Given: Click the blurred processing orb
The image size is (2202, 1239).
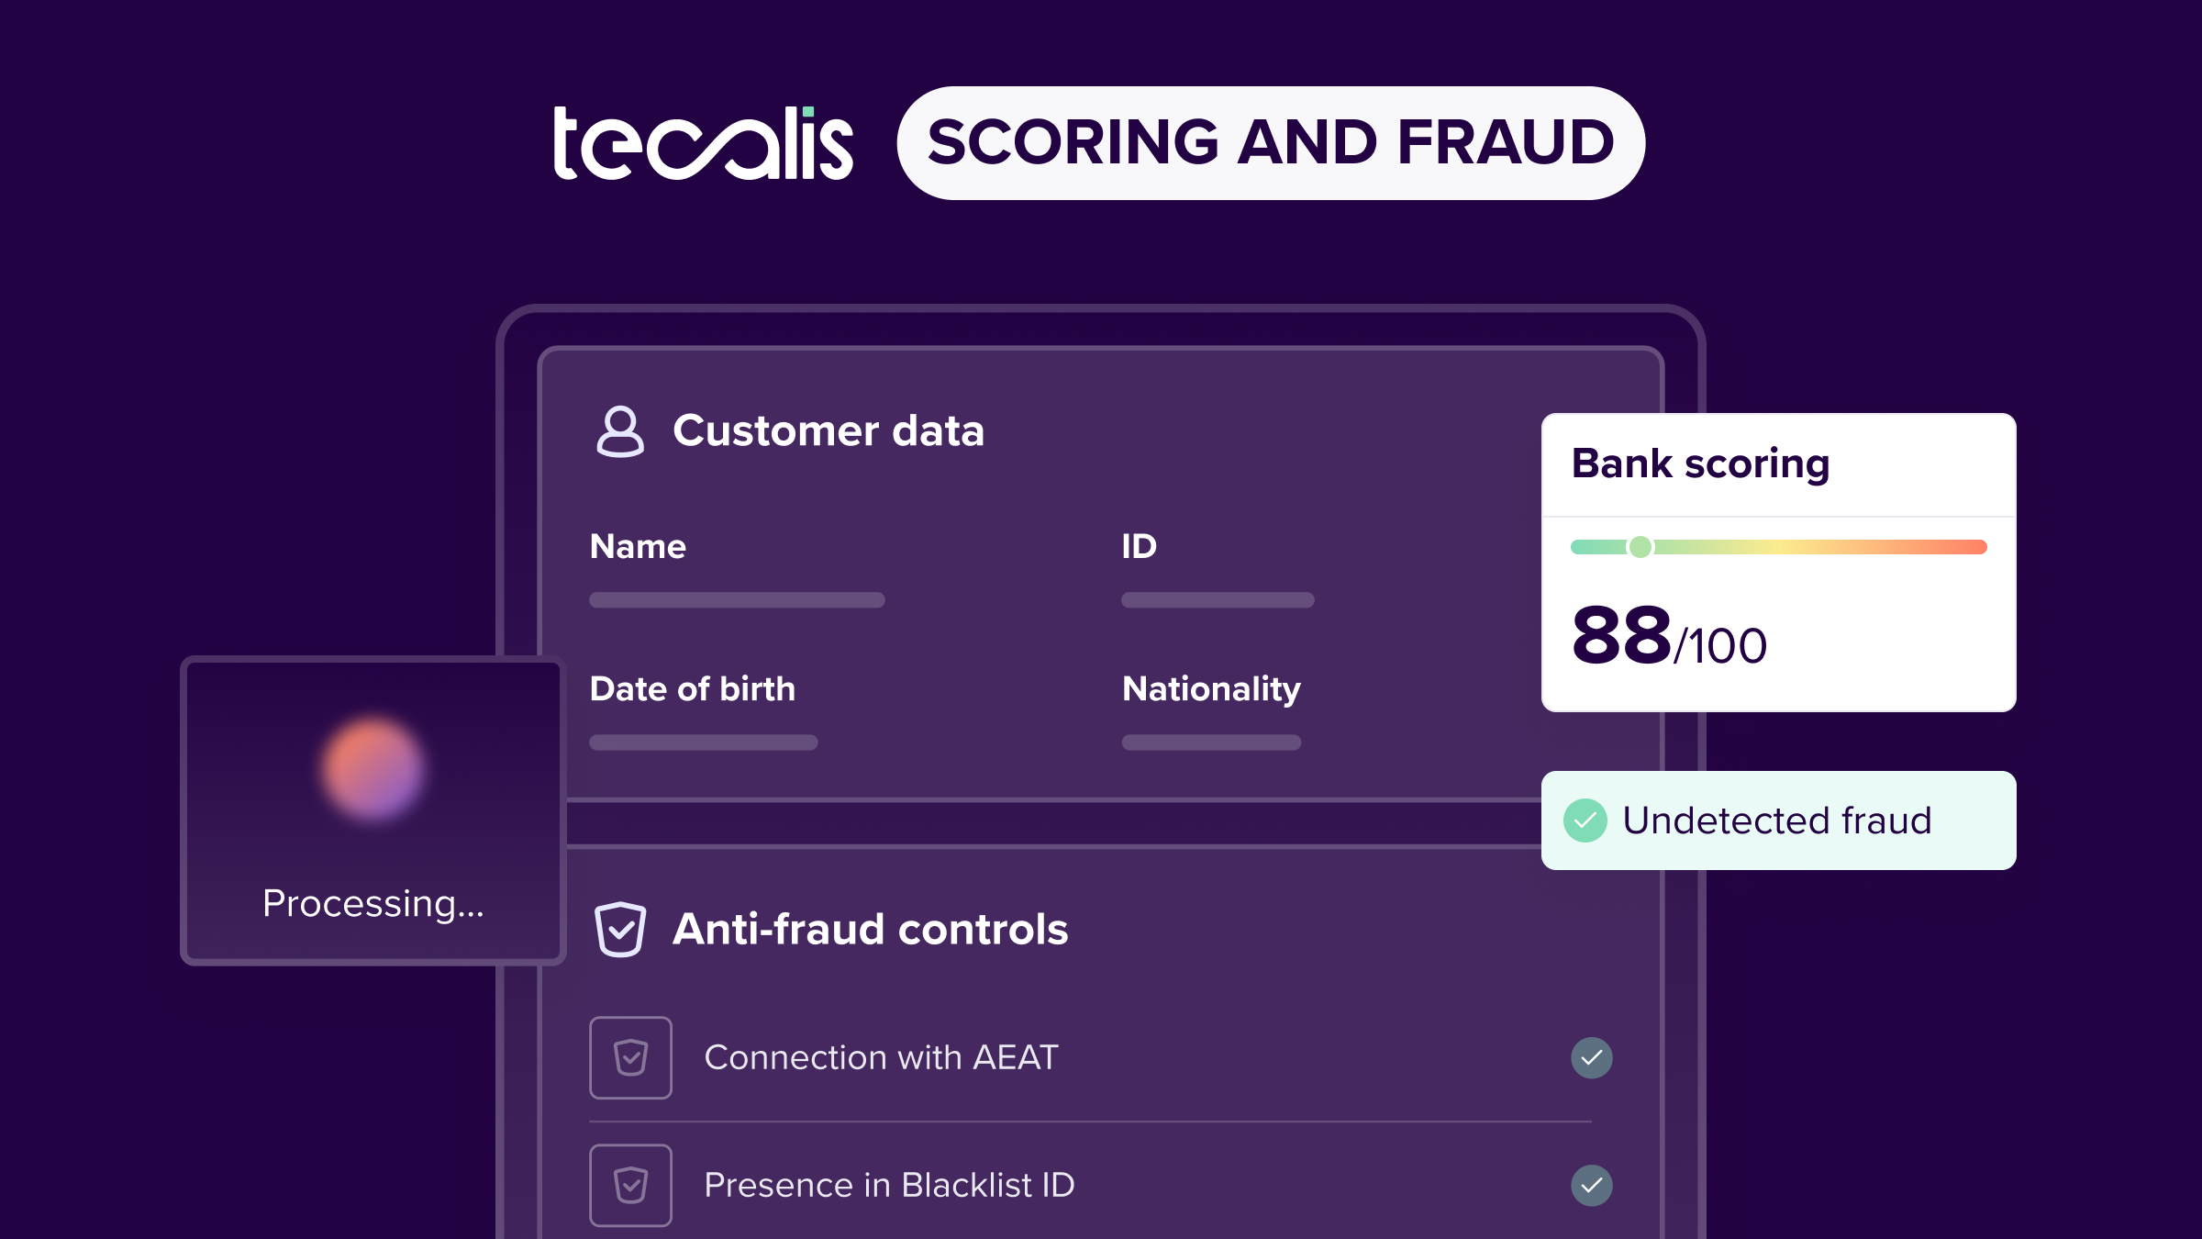Looking at the screenshot, I should coord(373,769).
